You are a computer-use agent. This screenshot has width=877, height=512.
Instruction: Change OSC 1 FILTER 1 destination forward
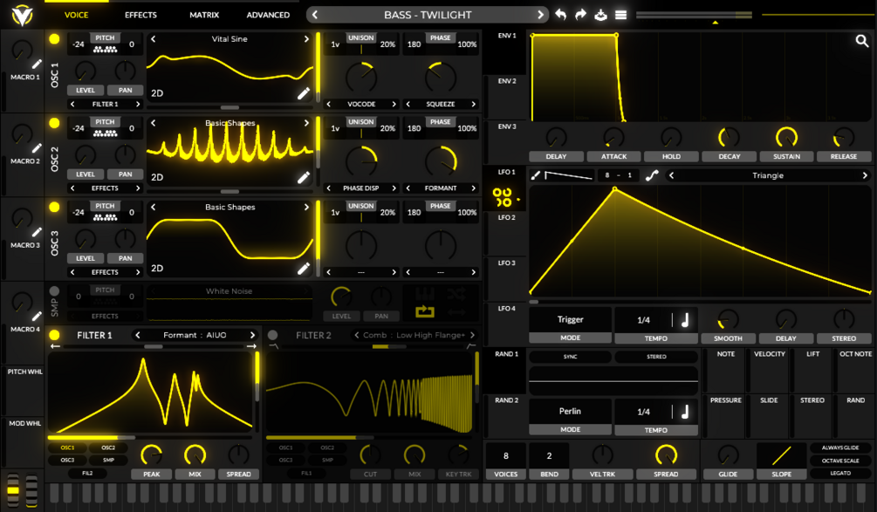(138, 104)
